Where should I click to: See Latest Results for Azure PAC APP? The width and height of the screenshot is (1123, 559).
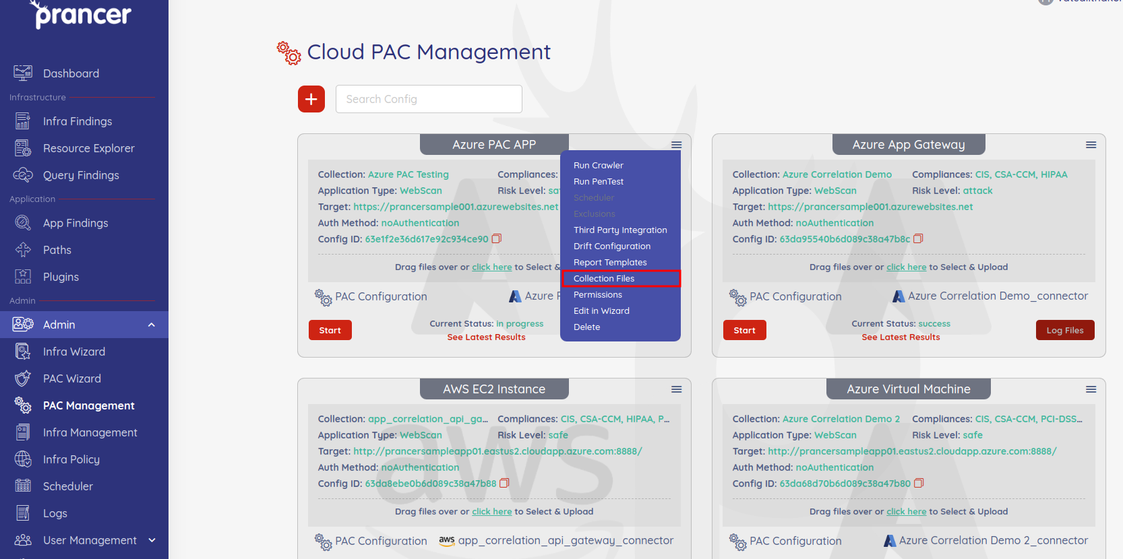pos(486,337)
